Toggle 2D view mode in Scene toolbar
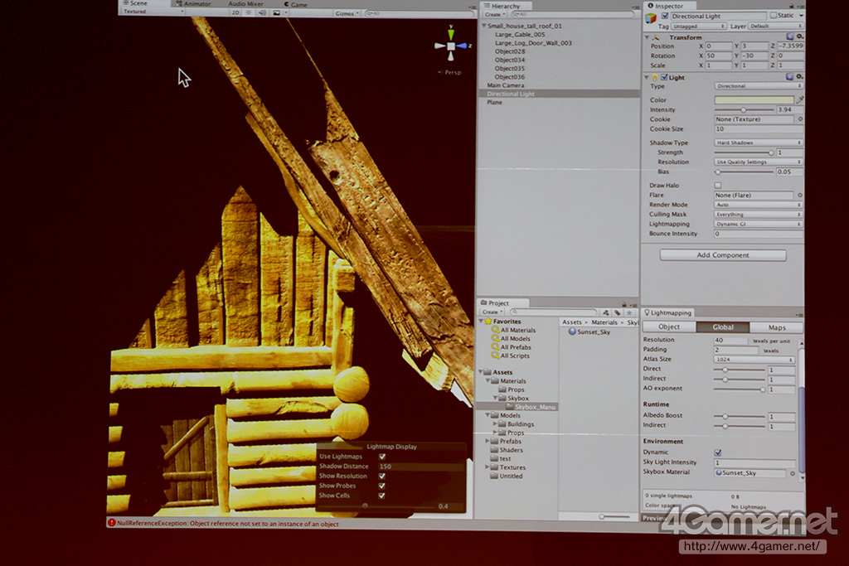This screenshot has height=566, width=849. (235, 13)
